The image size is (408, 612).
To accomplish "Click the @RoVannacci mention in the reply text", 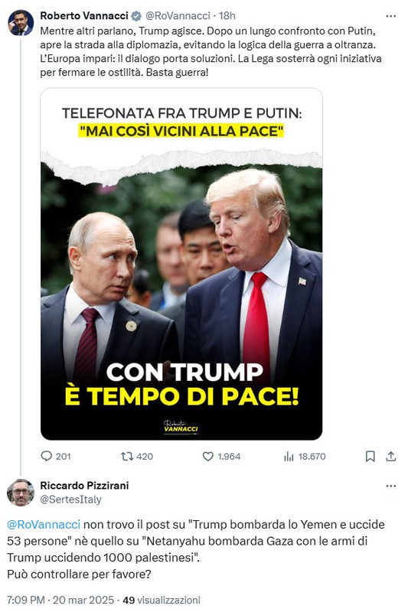I will pyautogui.click(x=44, y=524).
